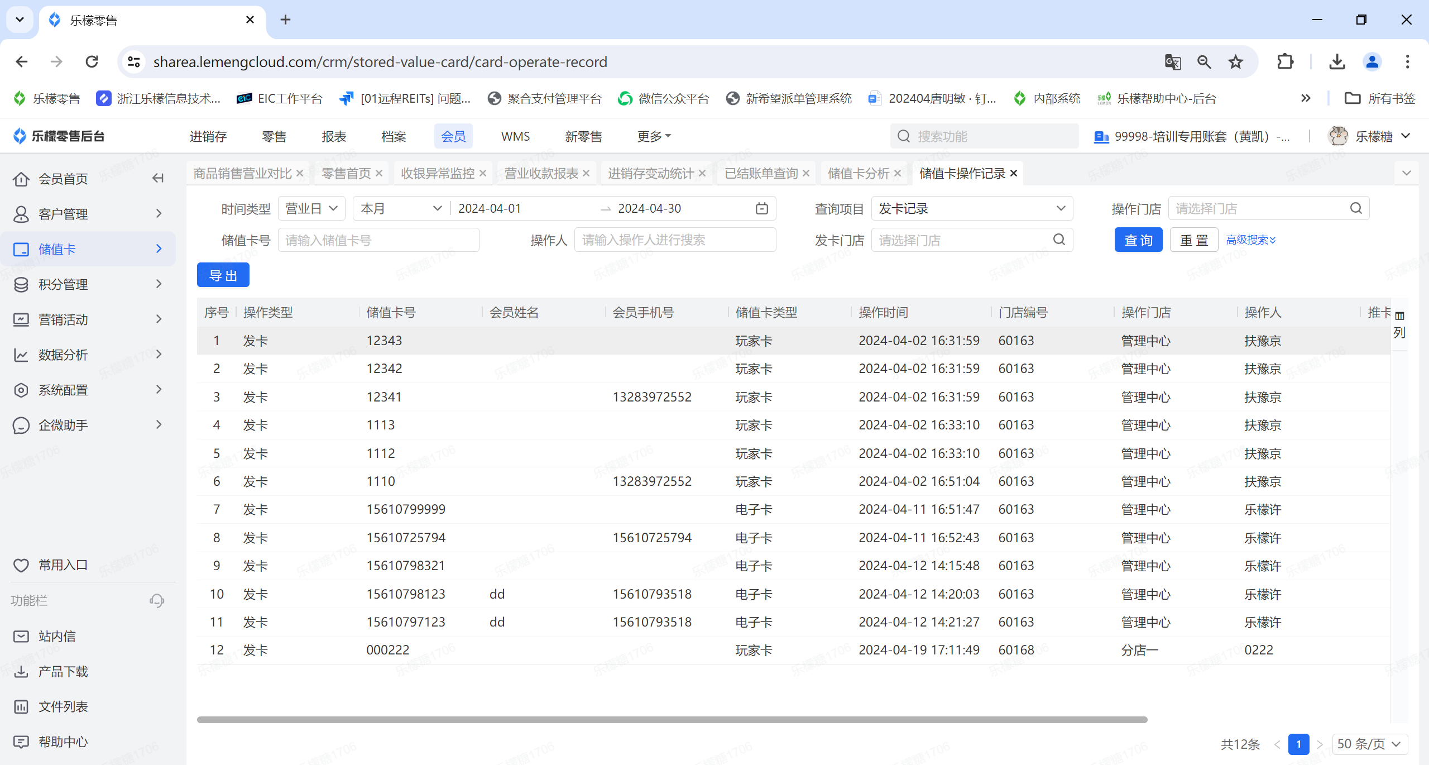The height and width of the screenshot is (765, 1429).
Task: Click Google Translate icon in address bar
Action: tap(1173, 62)
